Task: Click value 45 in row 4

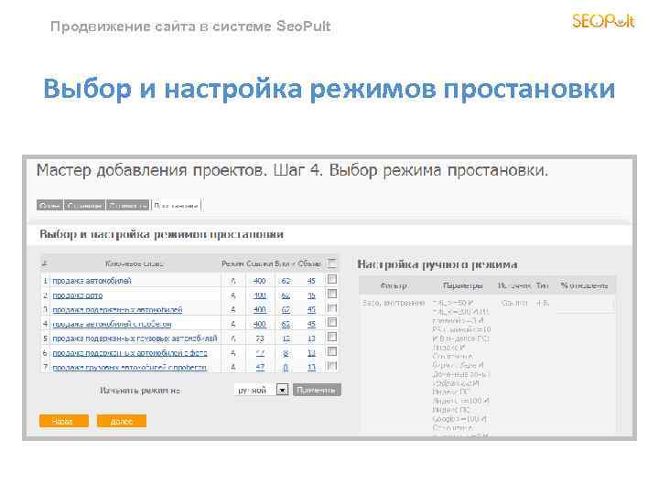Action: click(311, 324)
